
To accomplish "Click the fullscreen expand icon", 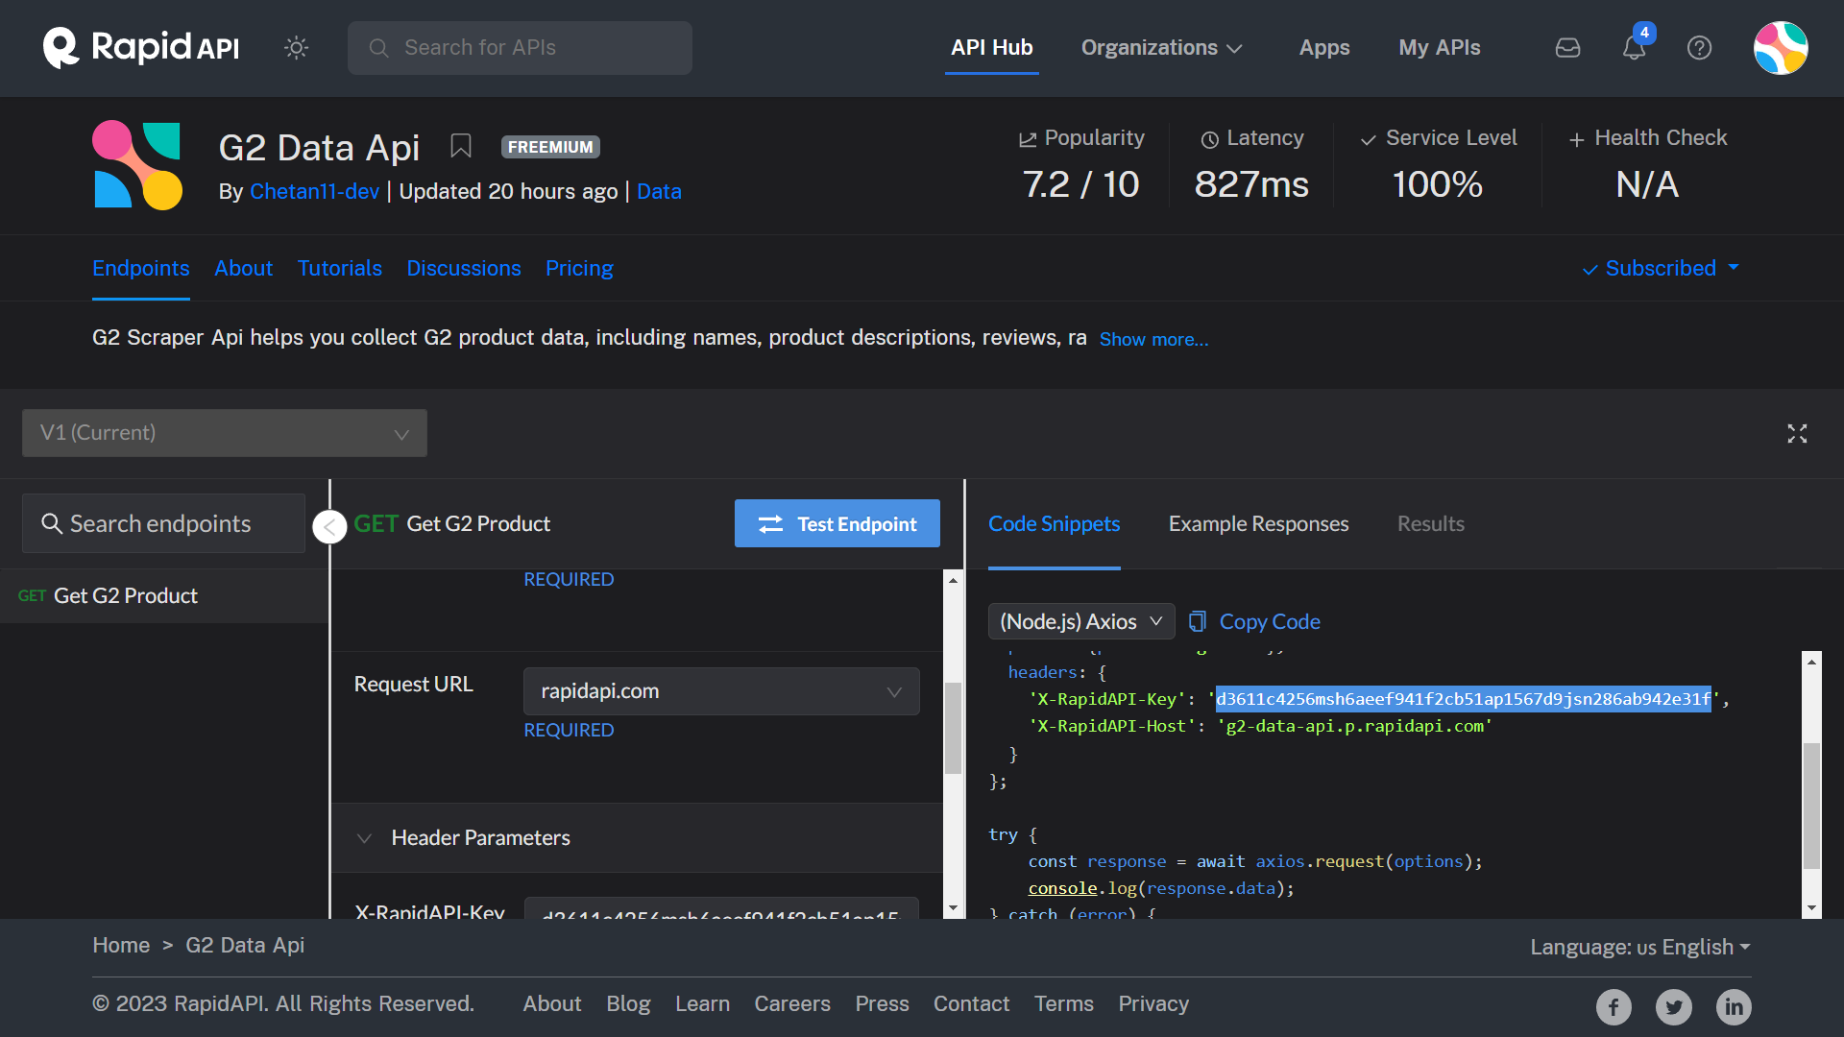I will tap(1797, 433).
